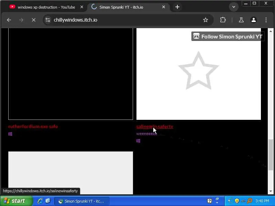Launch Internet Explorer from quick launch

coord(40,201)
